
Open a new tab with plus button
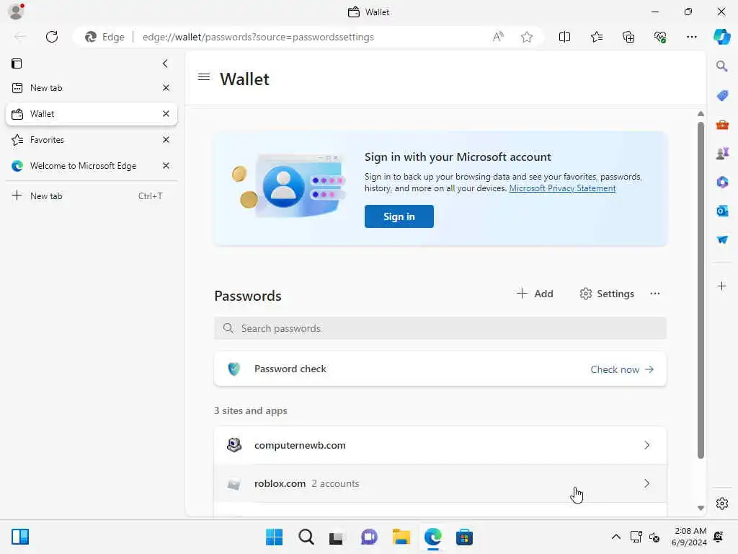coord(92,196)
